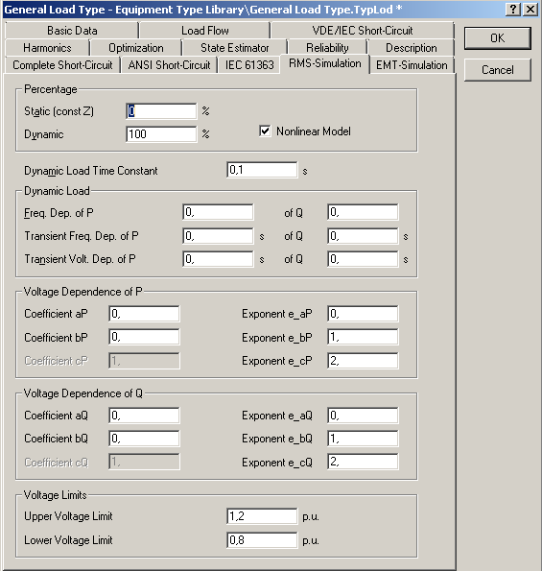This screenshot has width=542, height=571.
Task: Open the Reliability tab
Action: click(327, 48)
